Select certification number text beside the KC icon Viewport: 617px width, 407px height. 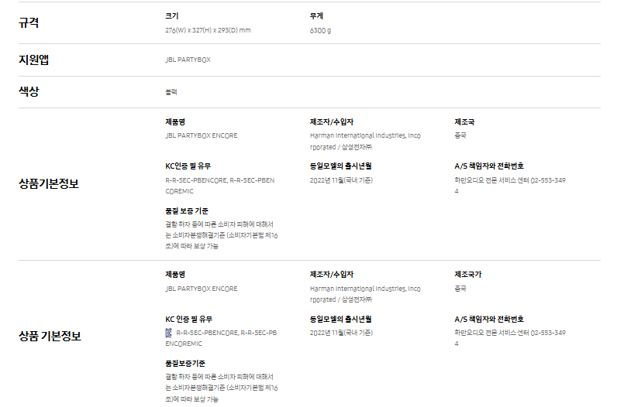[221, 338]
